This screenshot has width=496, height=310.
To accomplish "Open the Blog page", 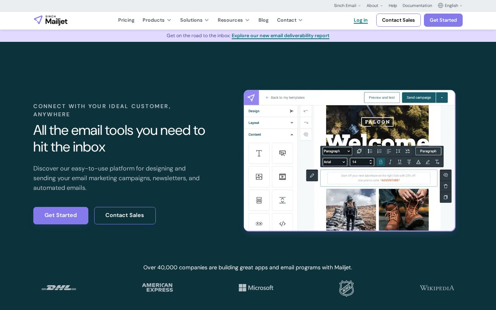I will click(263, 20).
